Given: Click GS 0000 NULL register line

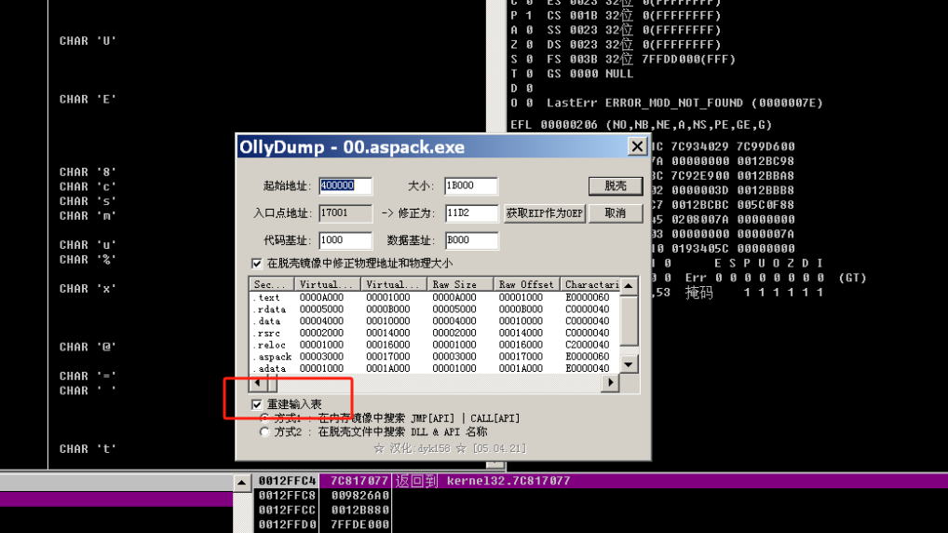Looking at the screenshot, I should pyautogui.click(x=572, y=74).
